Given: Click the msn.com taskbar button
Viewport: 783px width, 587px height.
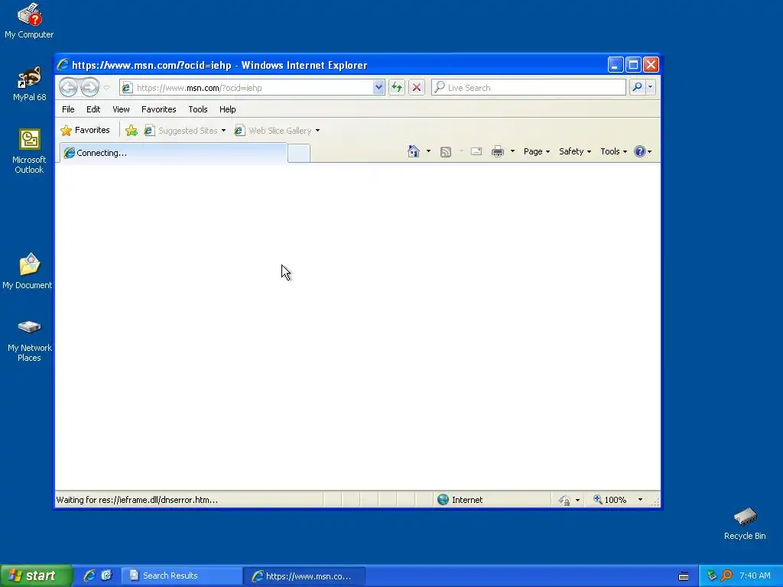Looking at the screenshot, I should pos(304,576).
